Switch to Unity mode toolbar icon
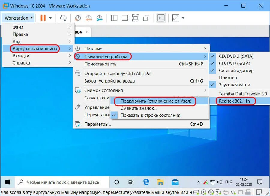 (146, 18)
